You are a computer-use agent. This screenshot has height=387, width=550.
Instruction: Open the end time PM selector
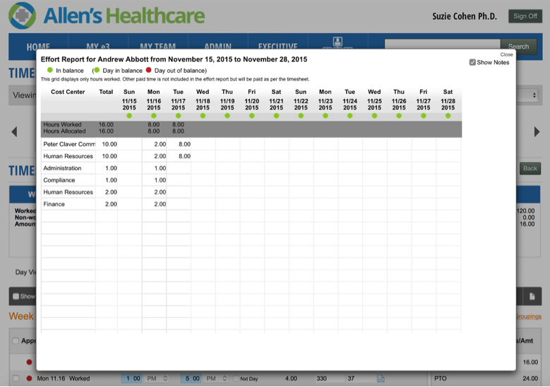pyautogui.click(x=216, y=379)
